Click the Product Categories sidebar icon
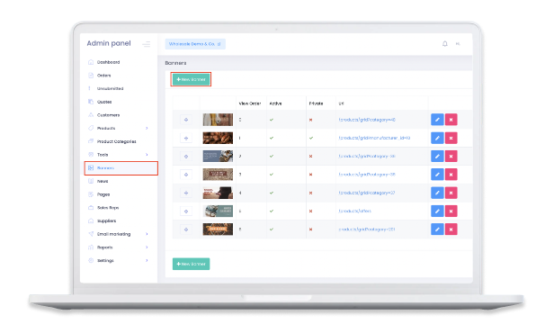554x324 pixels. tap(91, 141)
